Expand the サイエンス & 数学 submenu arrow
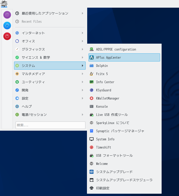 tap(82, 57)
